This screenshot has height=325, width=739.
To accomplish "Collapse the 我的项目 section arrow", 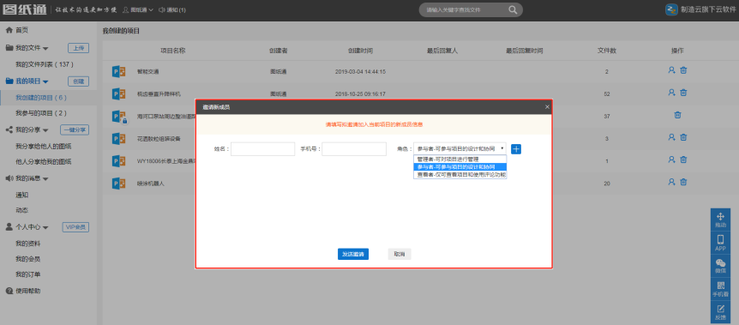I will click(45, 81).
